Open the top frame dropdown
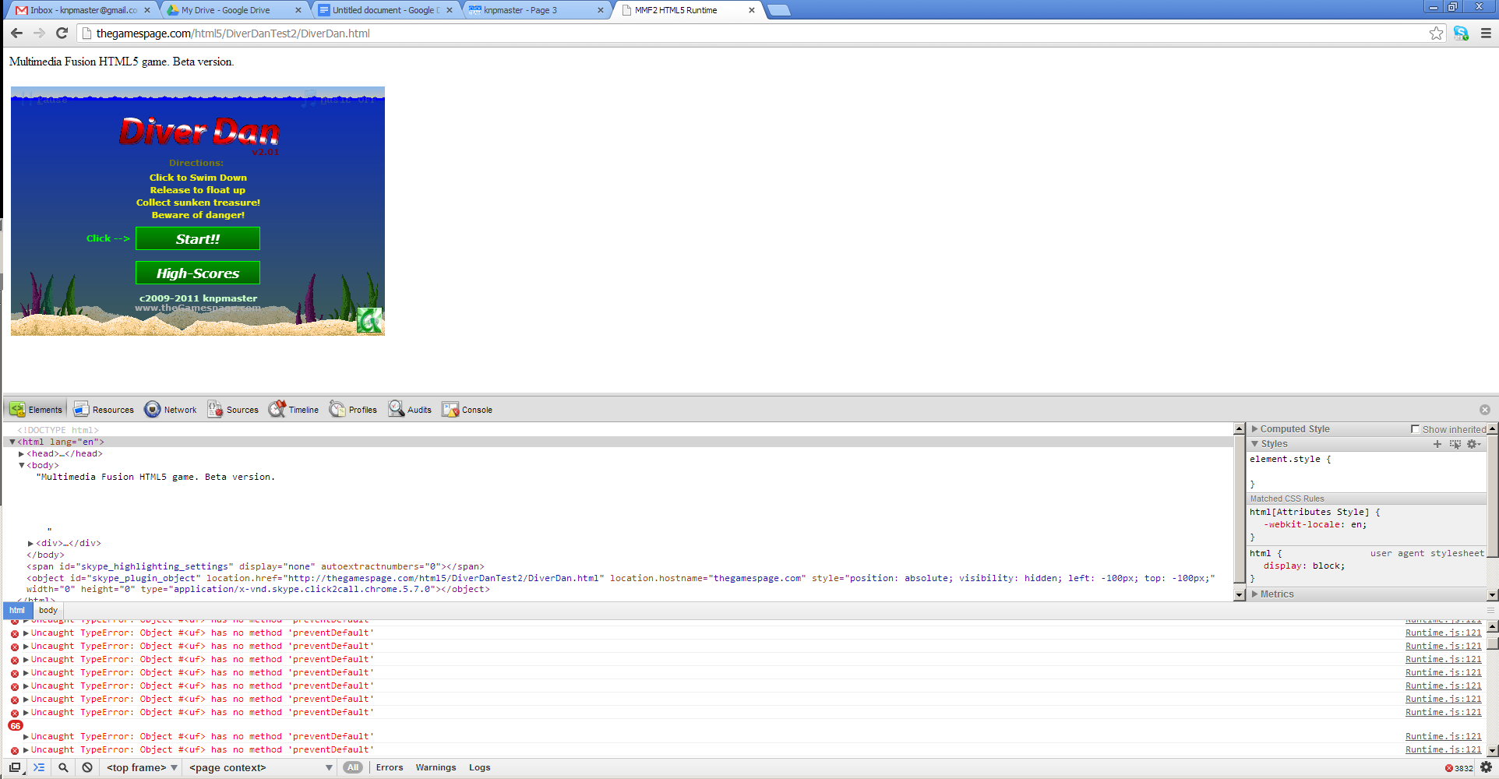The image size is (1499, 779). click(x=142, y=767)
